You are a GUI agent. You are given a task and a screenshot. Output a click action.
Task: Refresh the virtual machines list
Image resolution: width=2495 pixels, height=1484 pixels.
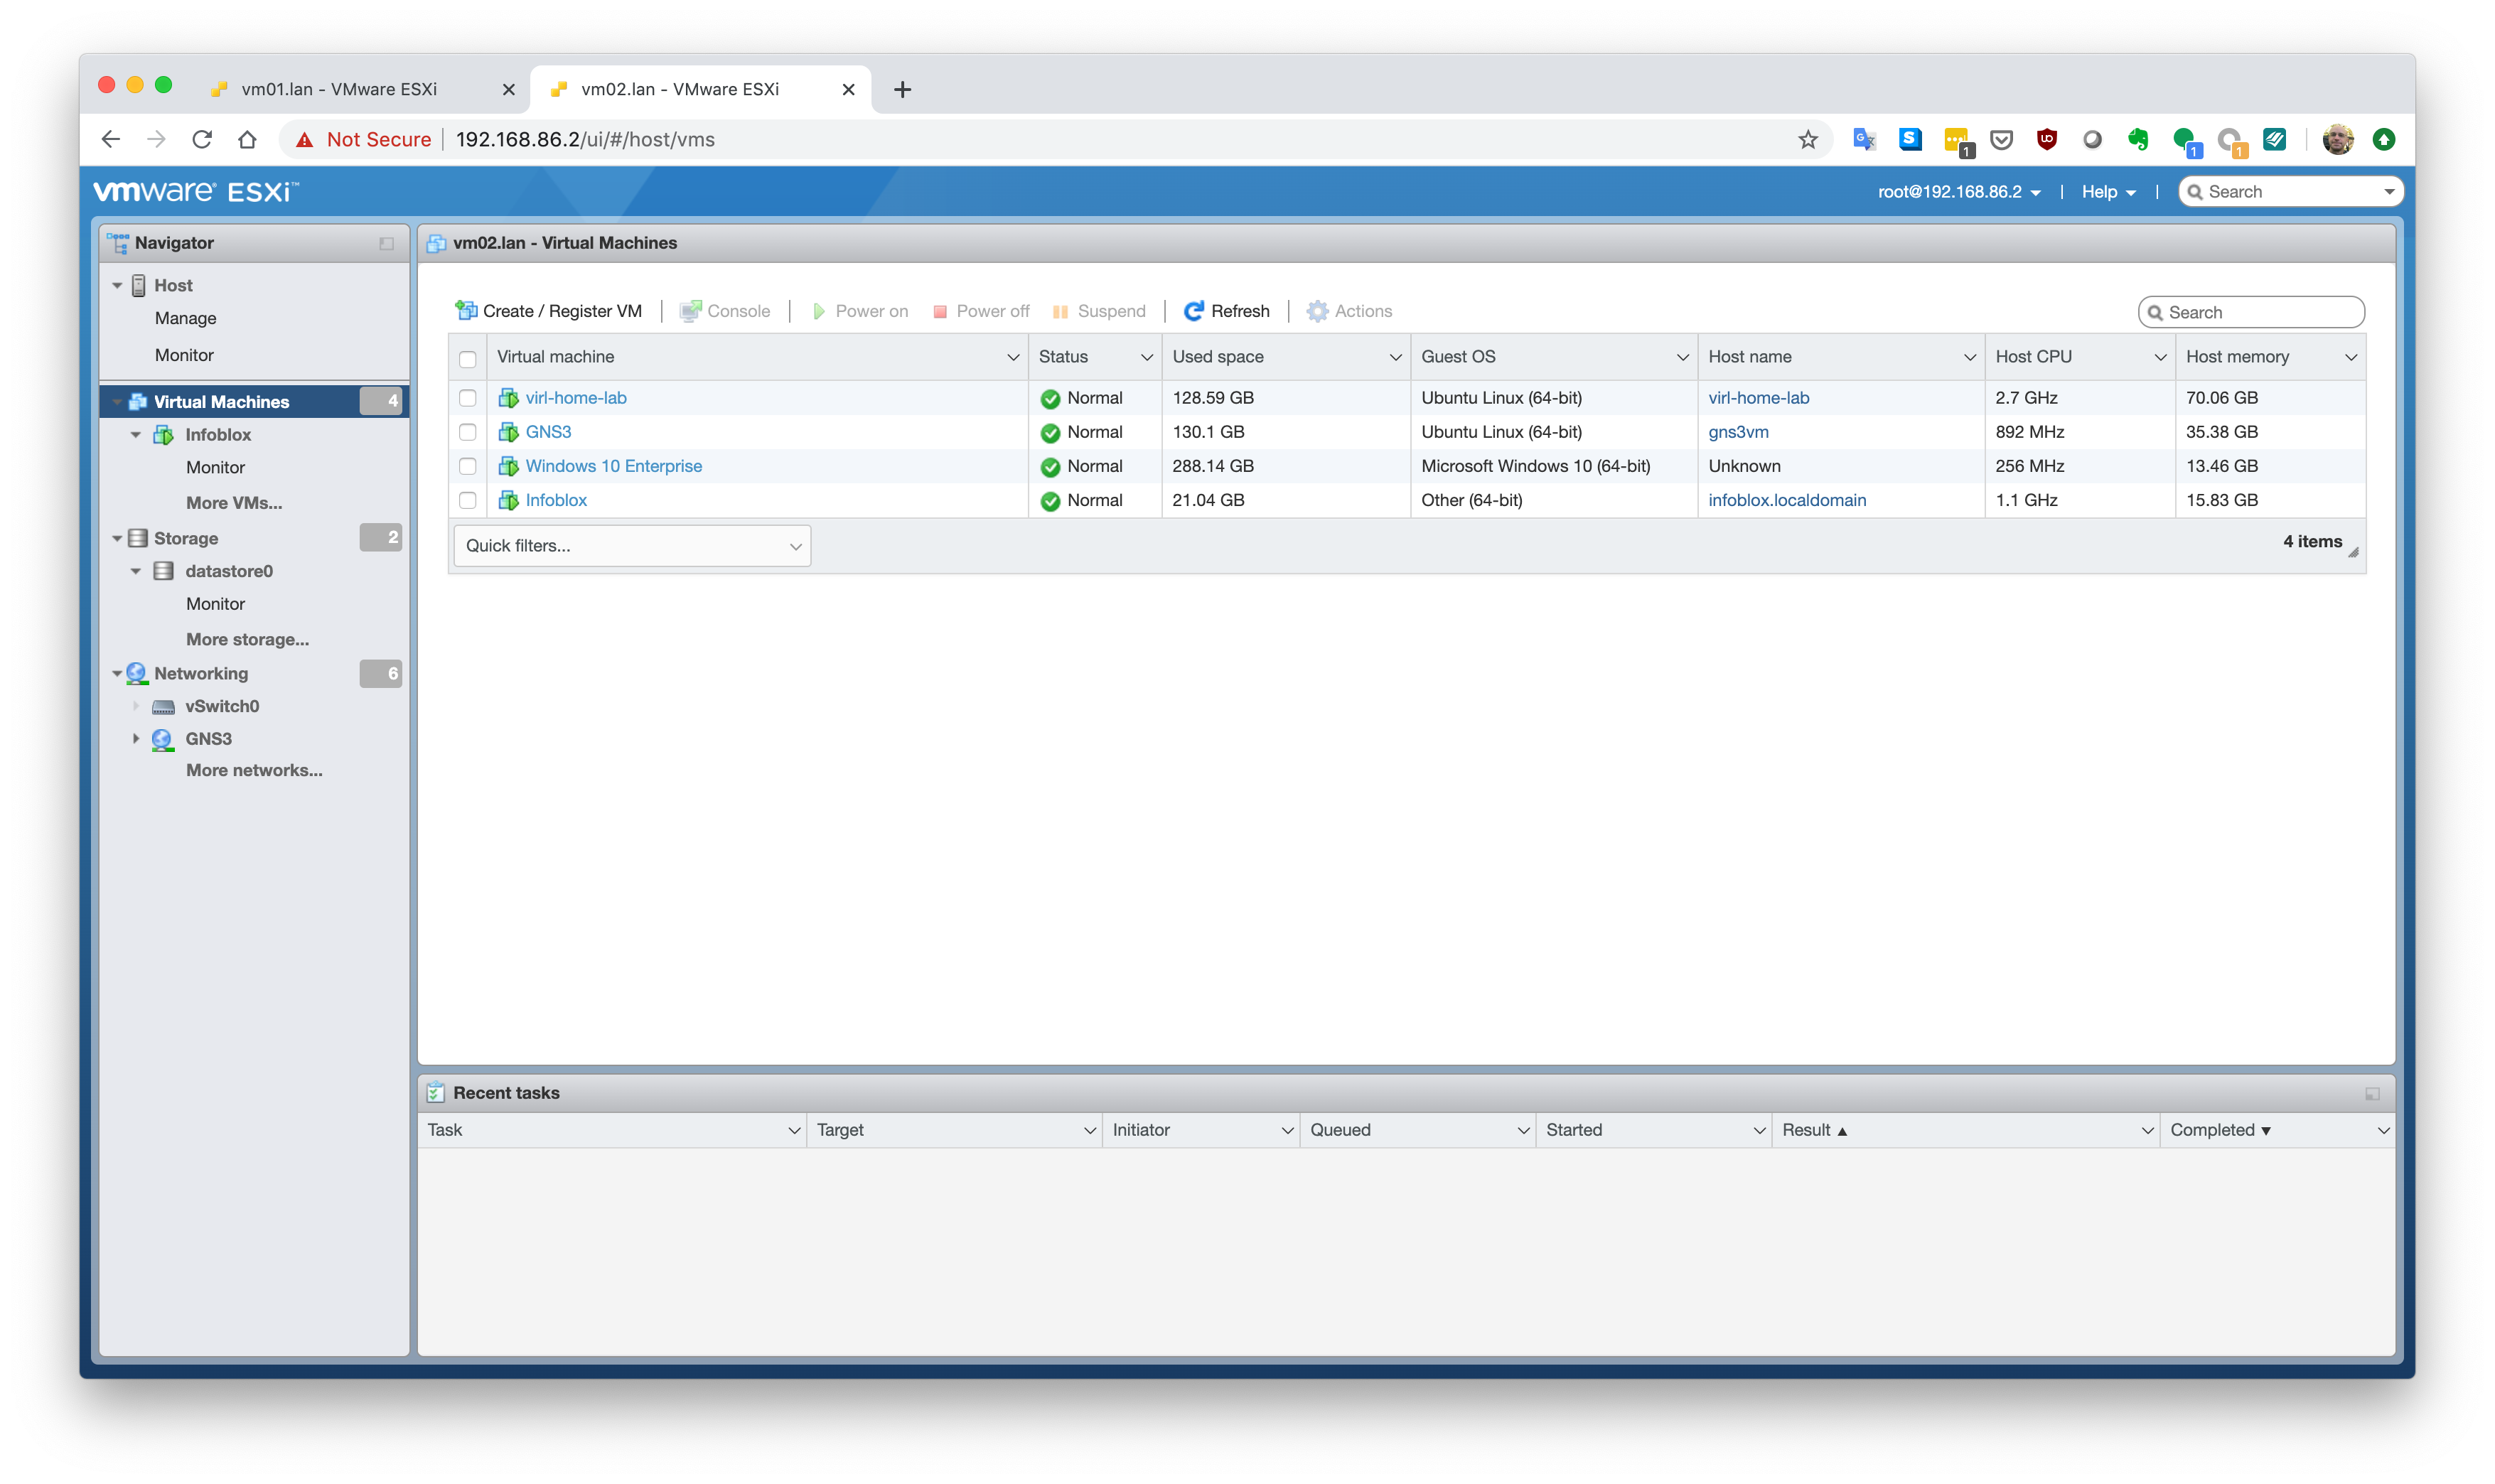(1226, 311)
